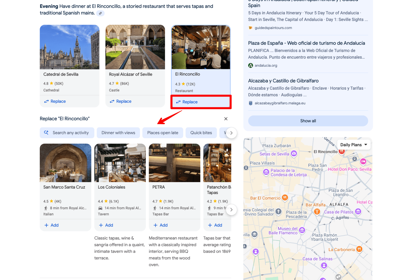
Task: Add PETRA to itinerary
Action: pos(160,225)
